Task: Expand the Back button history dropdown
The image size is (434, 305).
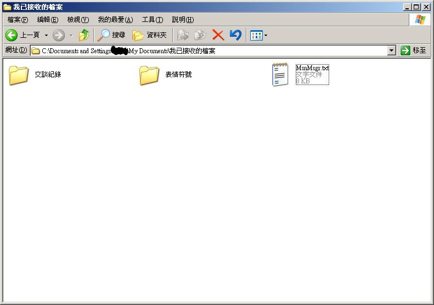Action: click(x=46, y=35)
